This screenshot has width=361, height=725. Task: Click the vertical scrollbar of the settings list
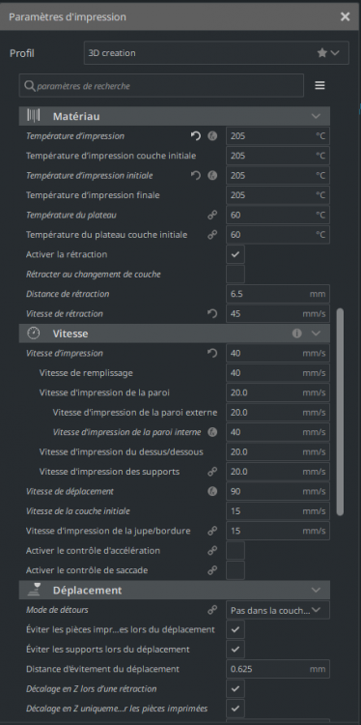340,411
